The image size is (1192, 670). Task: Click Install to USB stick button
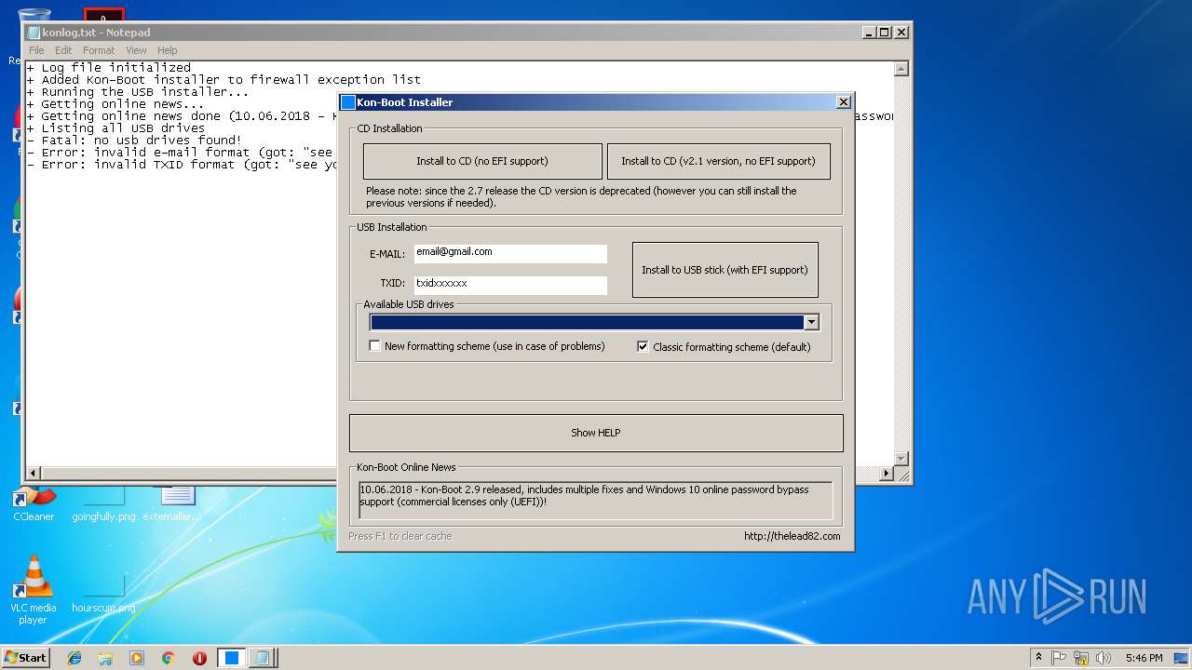pos(725,270)
